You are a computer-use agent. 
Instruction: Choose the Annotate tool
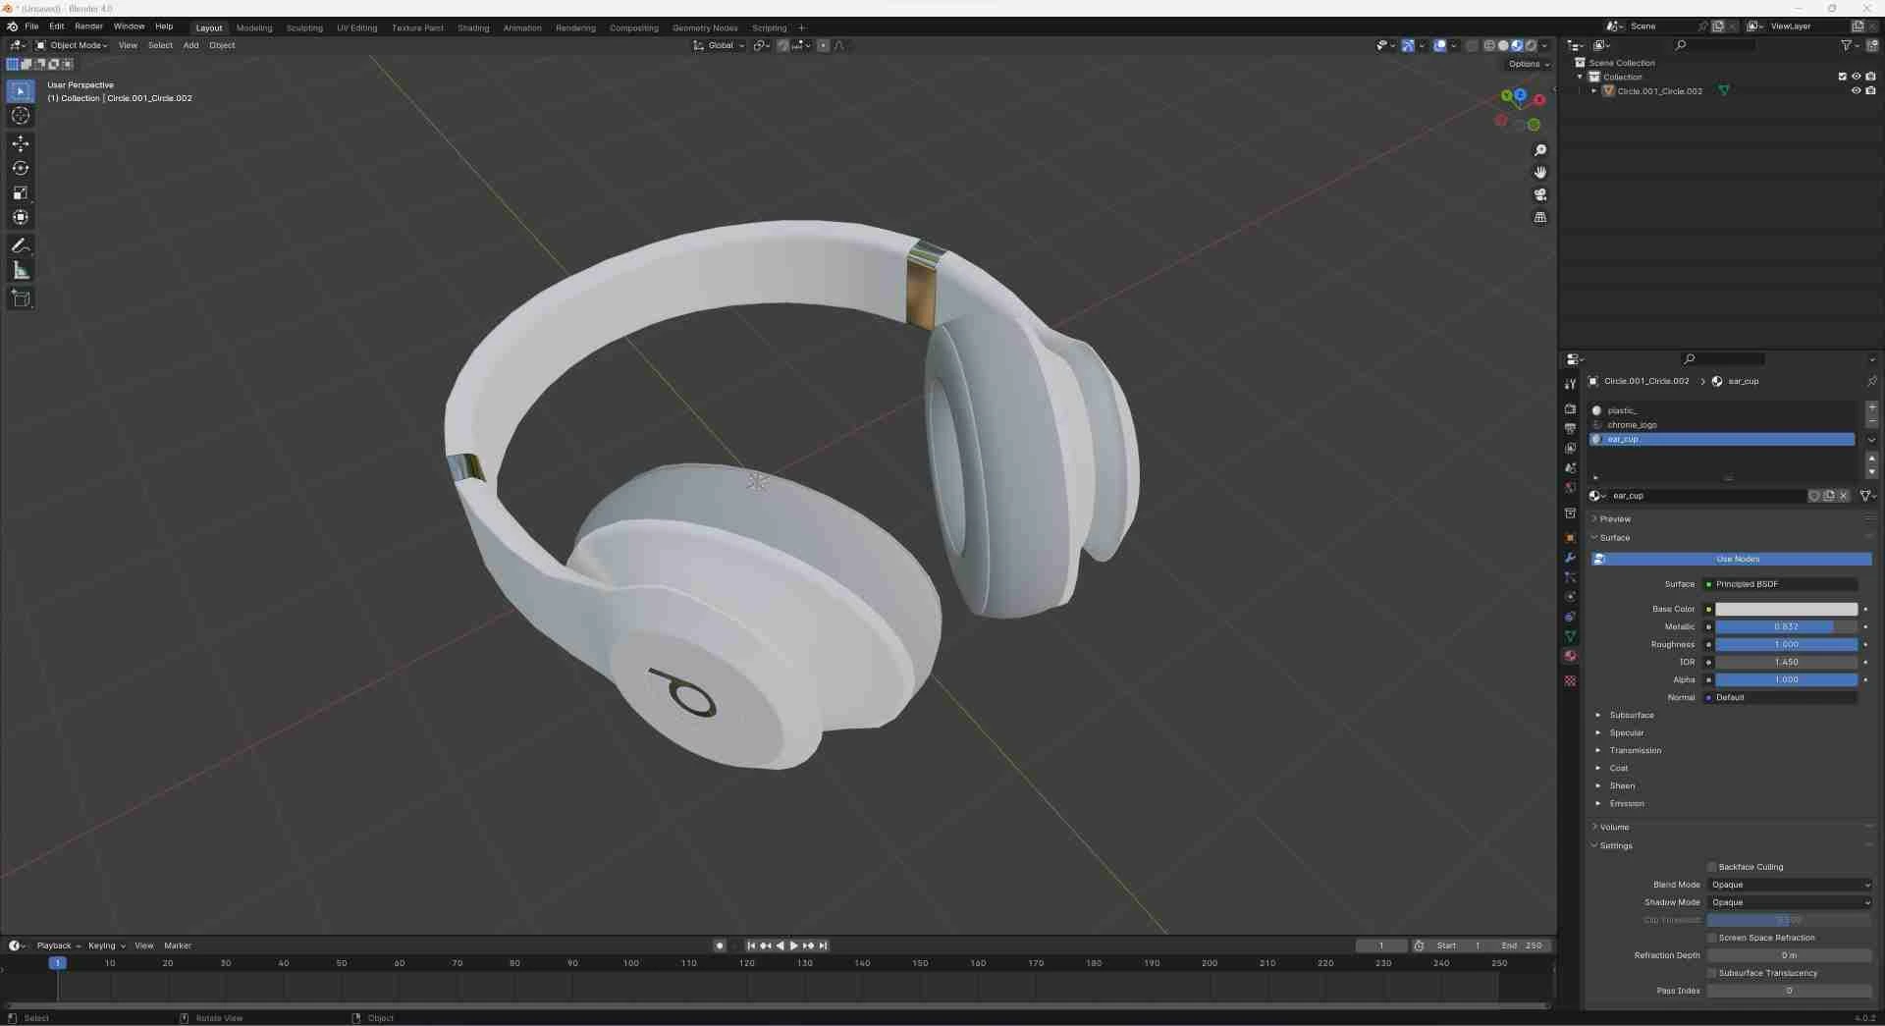coord(21,245)
